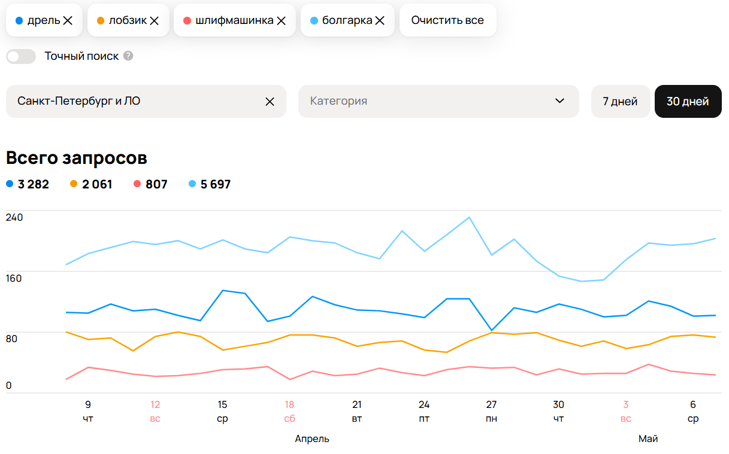Viewport: 729px width, 454px height.
Task: Click the blue dot next to 3 282
Action: pos(10,184)
